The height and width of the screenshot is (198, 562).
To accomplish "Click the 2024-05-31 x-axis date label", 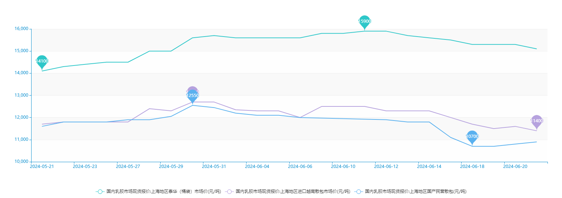I will pyautogui.click(x=214, y=167).
